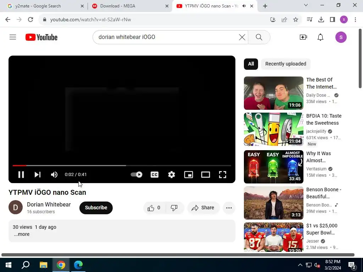
Task: Open the tab search chevron
Action: coord(306,5)
